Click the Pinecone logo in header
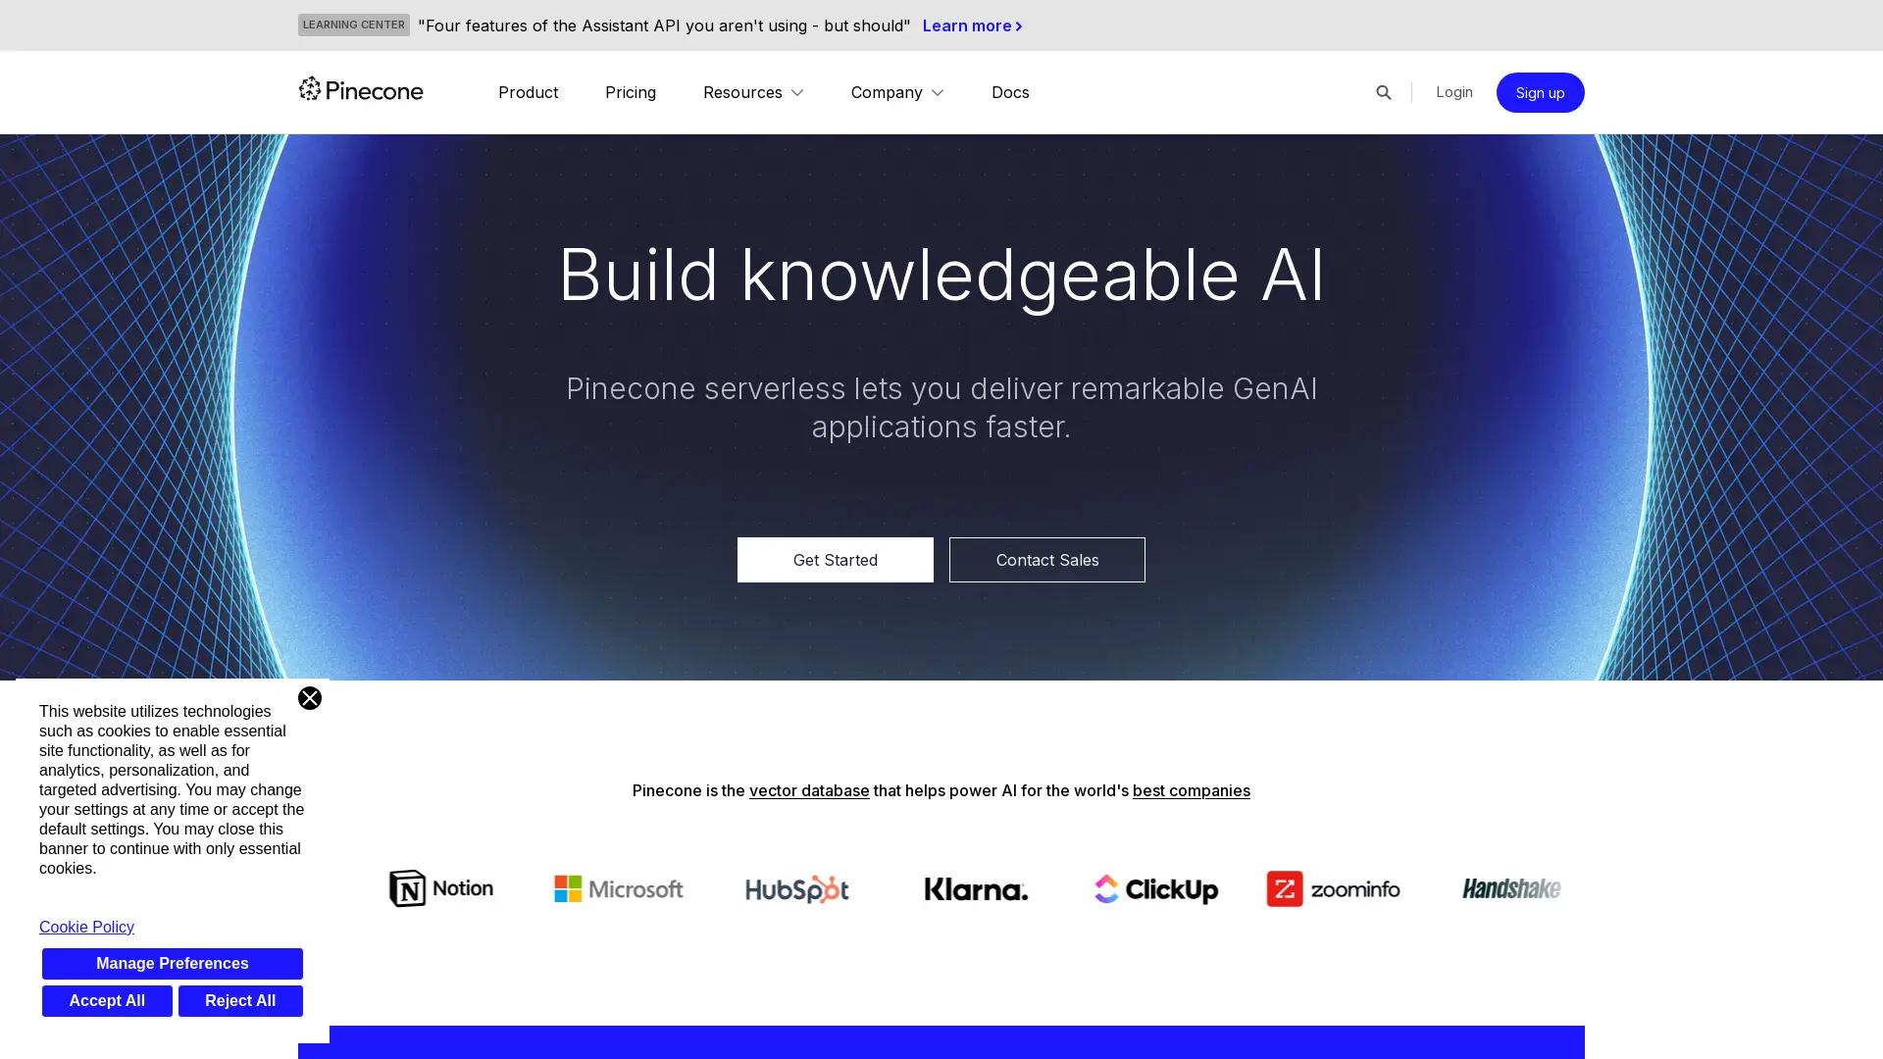Image resolution: width=1883 pixels, height=1059 pixels. point(361,90)
